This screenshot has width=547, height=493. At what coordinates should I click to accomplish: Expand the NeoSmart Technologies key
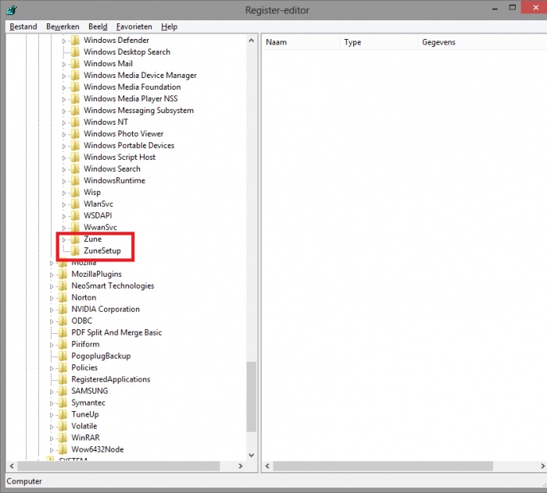[52, 286]
